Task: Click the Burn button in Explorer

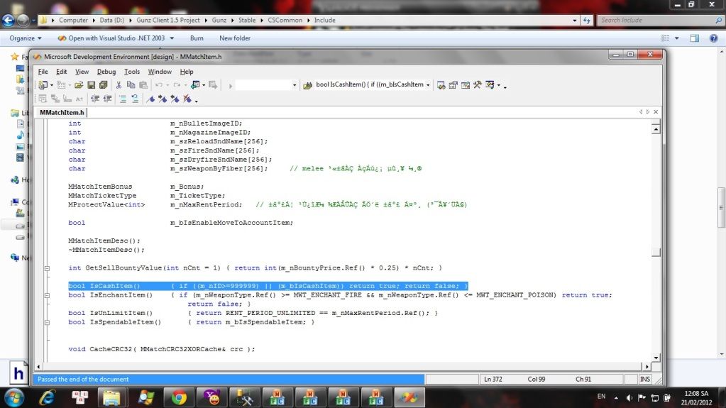Action: [x=197, y=38]
